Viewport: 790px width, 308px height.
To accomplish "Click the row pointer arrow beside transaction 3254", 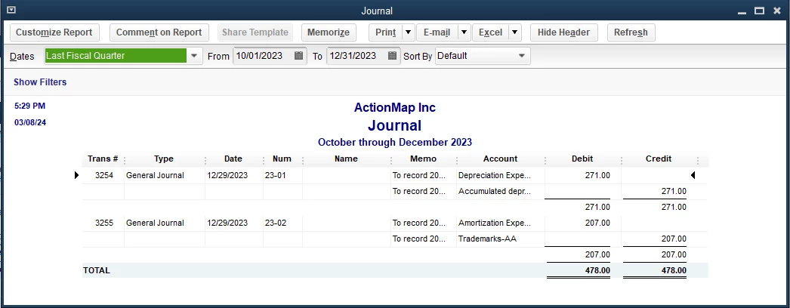I will 76,175.
